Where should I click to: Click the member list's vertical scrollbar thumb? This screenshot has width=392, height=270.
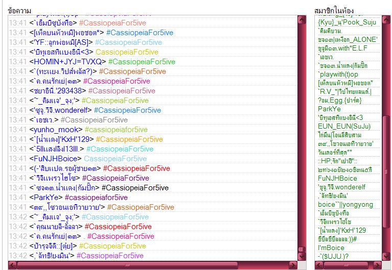click(x=386, y=171)
